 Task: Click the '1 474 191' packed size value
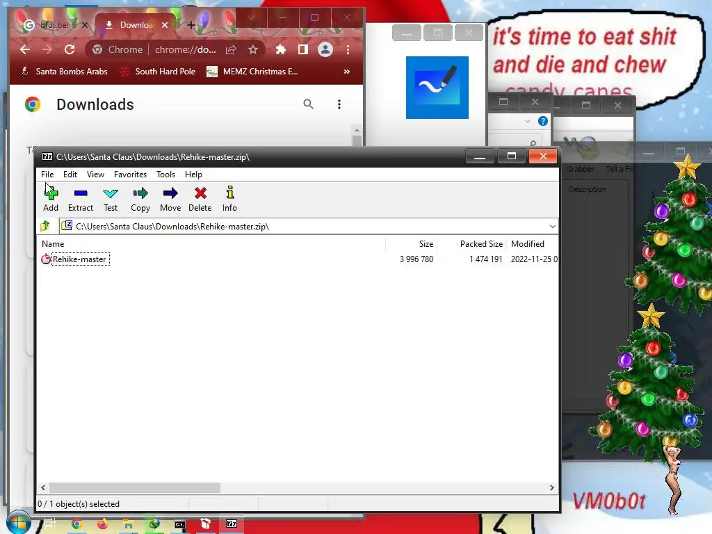(x=486, y=259)
